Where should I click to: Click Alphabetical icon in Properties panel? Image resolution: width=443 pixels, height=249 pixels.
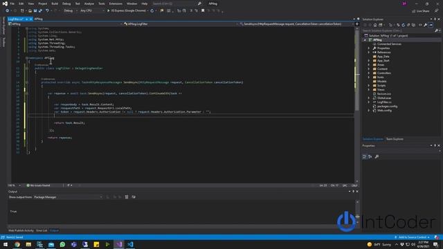click(x=370, y=157)
